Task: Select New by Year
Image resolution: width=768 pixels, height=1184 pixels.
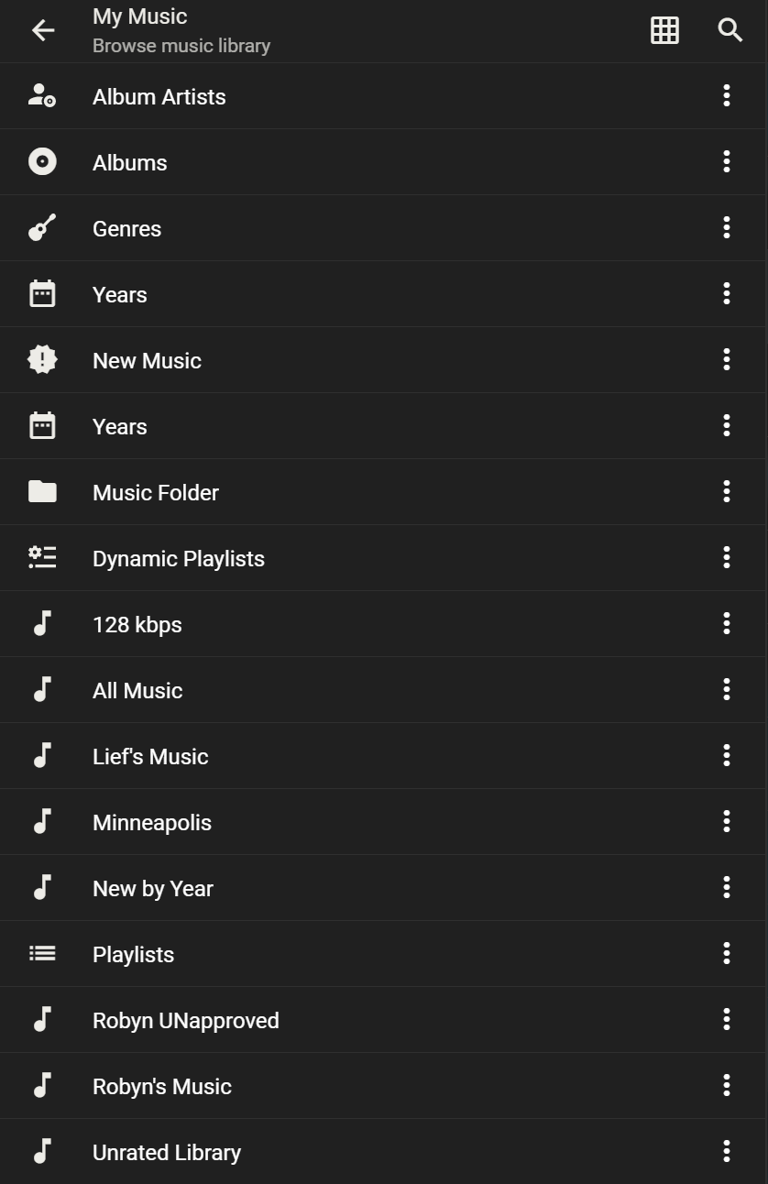Action: tap(153, 889)
